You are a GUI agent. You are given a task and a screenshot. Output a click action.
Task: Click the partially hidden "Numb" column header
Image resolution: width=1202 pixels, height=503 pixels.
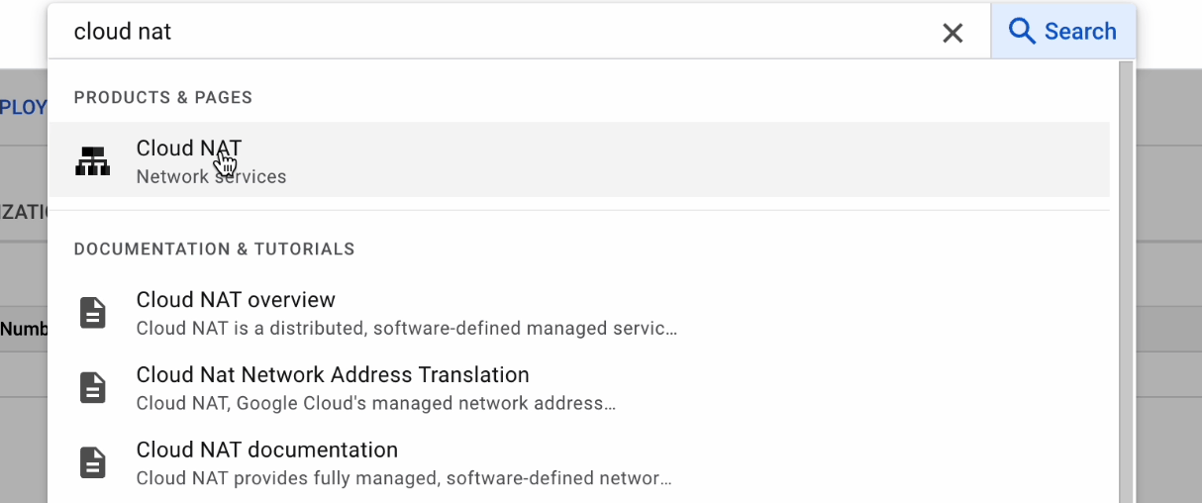[24, 329]
